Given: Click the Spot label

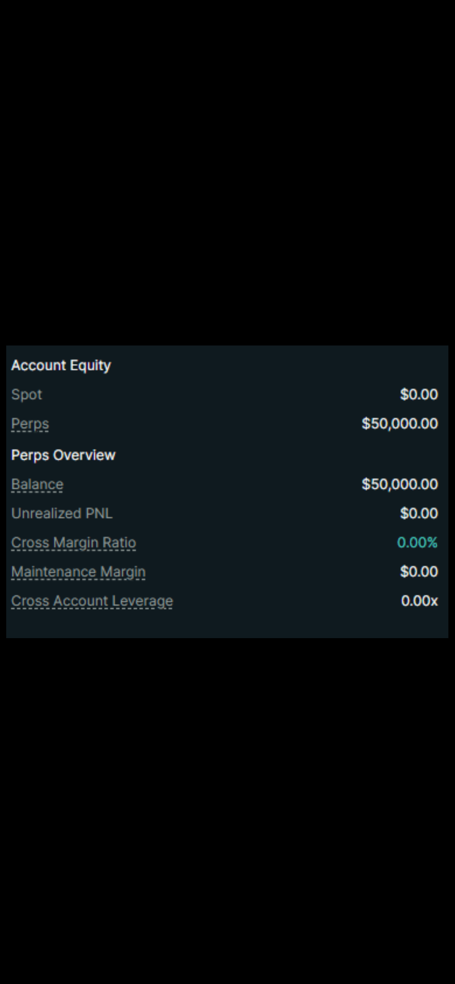Looking at the screenshot, I should [x=26, y=394].
